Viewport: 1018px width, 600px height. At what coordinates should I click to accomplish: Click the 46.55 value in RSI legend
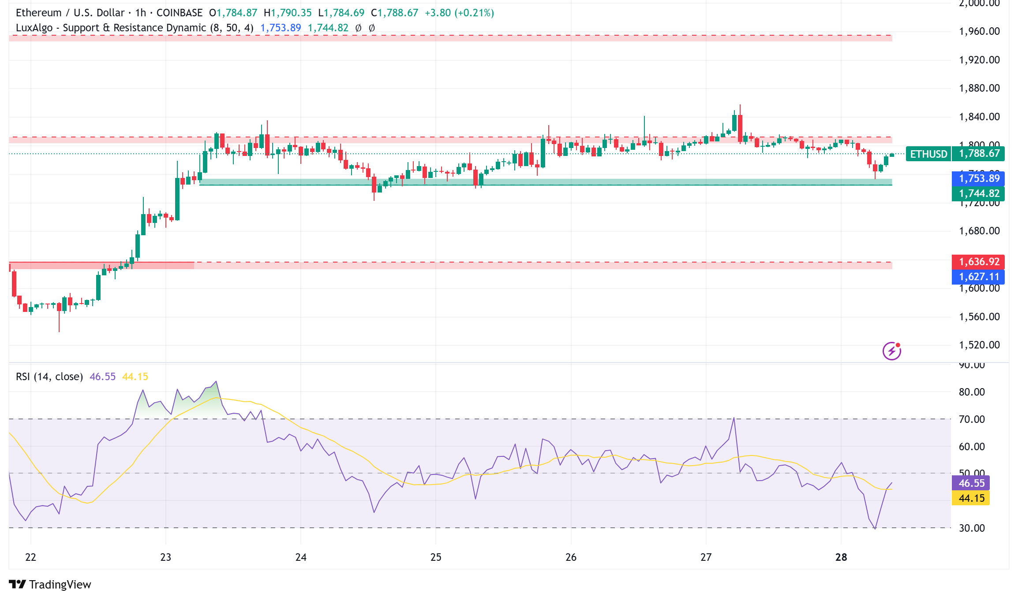[x=102, y=377]
